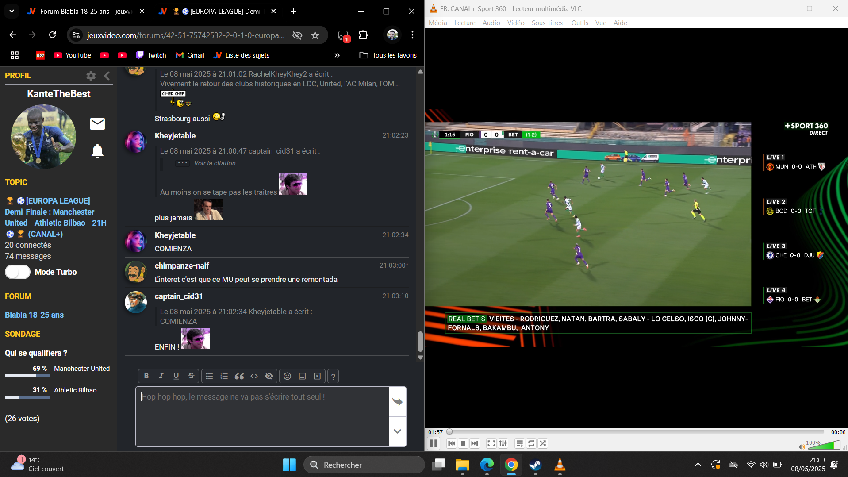Open the Lecture menu in VLC
848x477 pixels.
coord(465,23)
